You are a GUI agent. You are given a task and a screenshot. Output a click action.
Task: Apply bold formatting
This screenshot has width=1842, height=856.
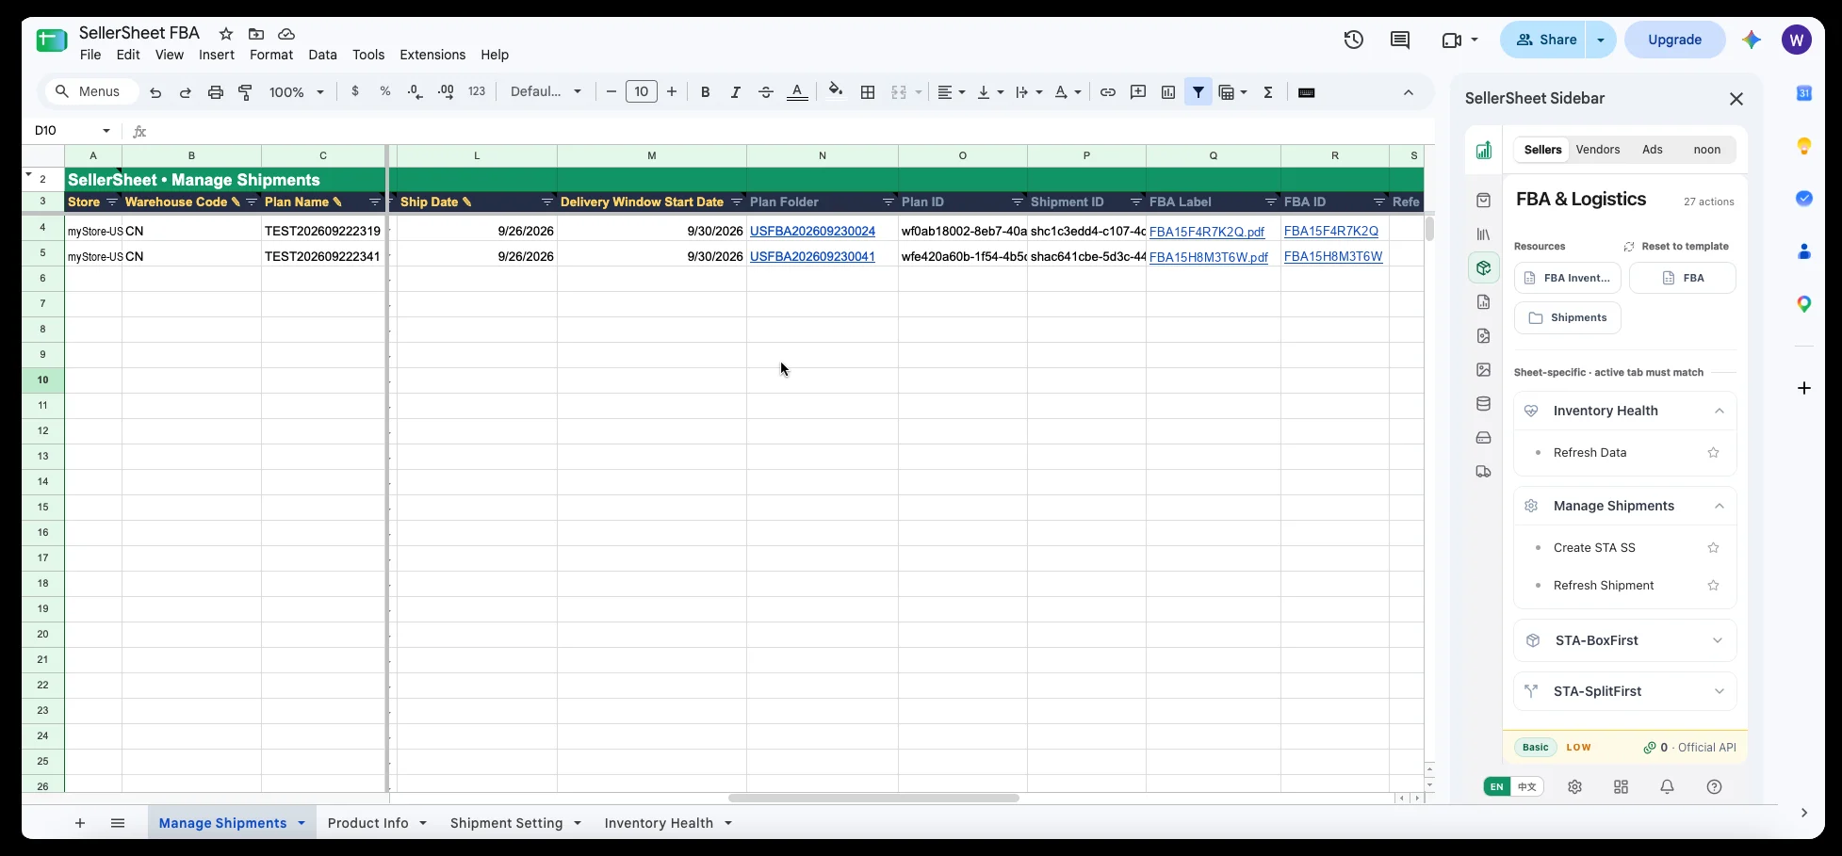click(705, 92)
